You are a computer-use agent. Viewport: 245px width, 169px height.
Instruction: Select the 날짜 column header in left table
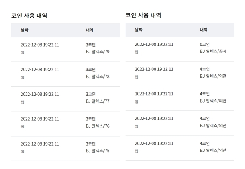[25, 30]
